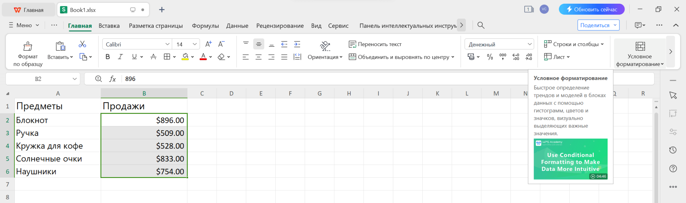Switch to the Вставка ribbon tab

click(109, 26)
